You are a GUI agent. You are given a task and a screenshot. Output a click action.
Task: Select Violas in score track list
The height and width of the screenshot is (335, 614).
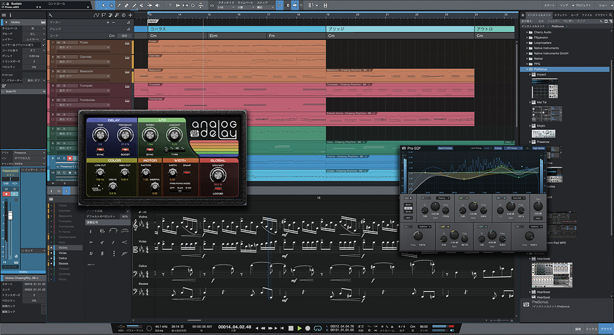pos(63,253)
